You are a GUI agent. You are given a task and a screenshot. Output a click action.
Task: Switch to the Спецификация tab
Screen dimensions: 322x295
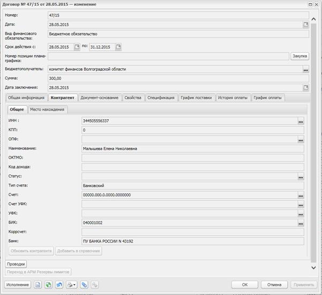point(161,98)
